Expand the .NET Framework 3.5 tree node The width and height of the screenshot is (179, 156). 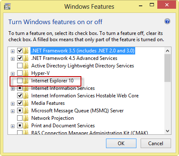[13, 51]
